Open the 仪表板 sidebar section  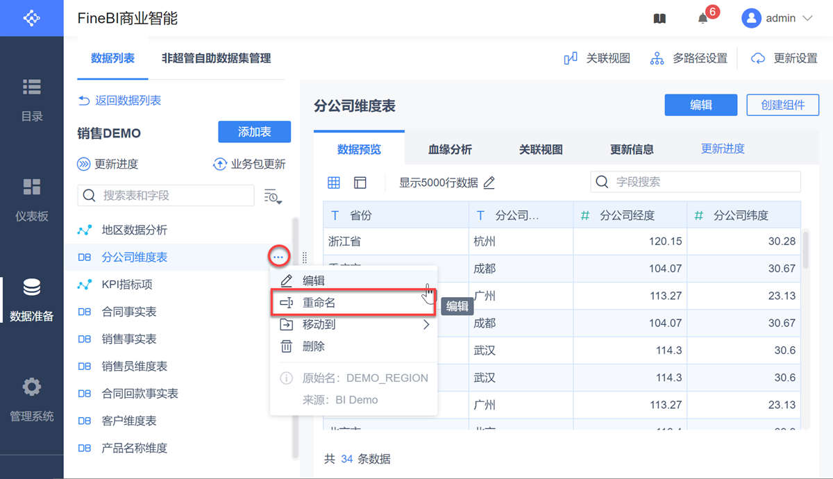pos(32,200)
